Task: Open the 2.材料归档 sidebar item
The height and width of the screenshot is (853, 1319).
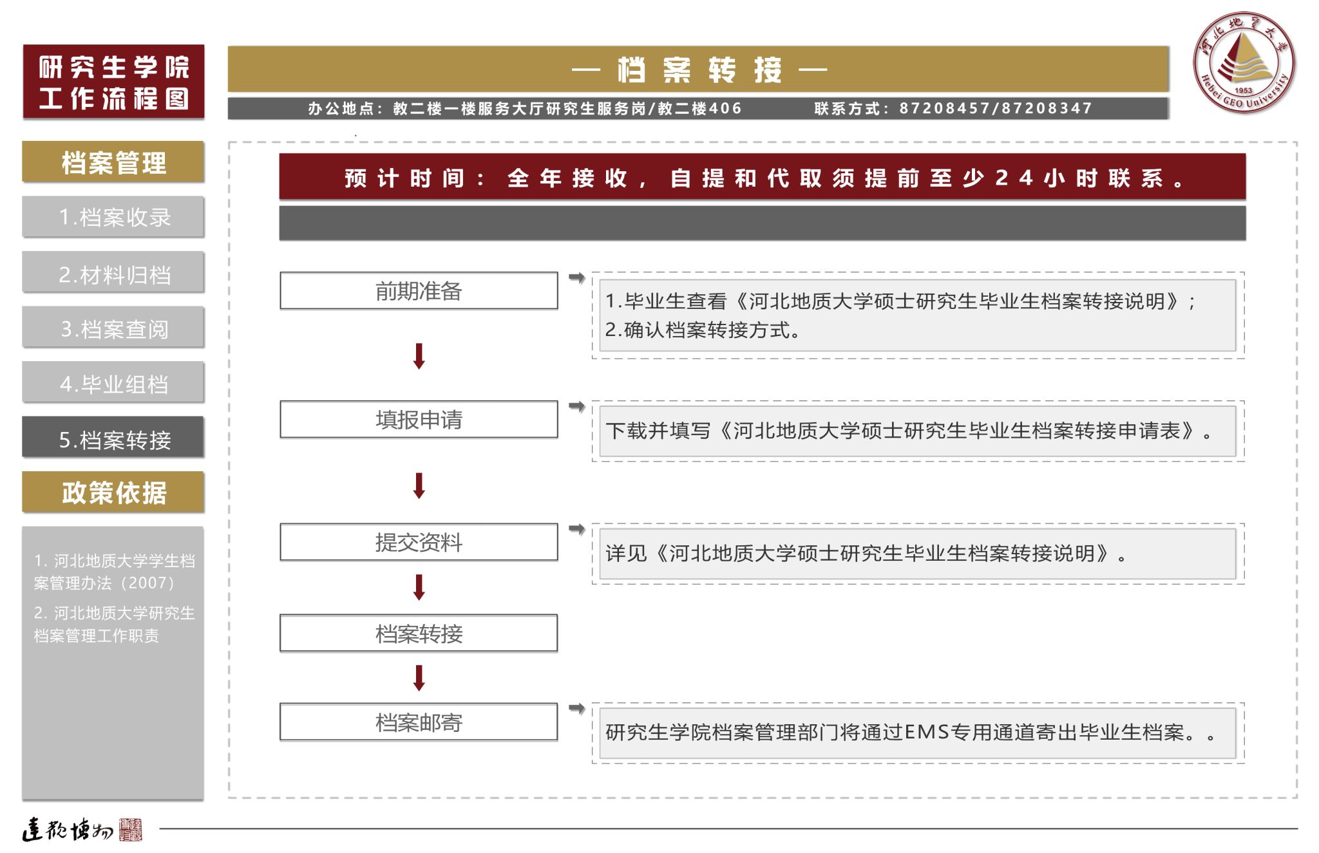Action: click(x=113, y=274)
